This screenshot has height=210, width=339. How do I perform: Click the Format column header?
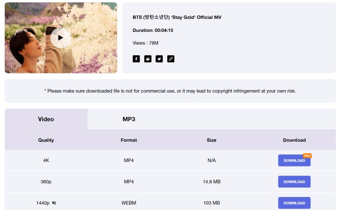click(129, 140)
